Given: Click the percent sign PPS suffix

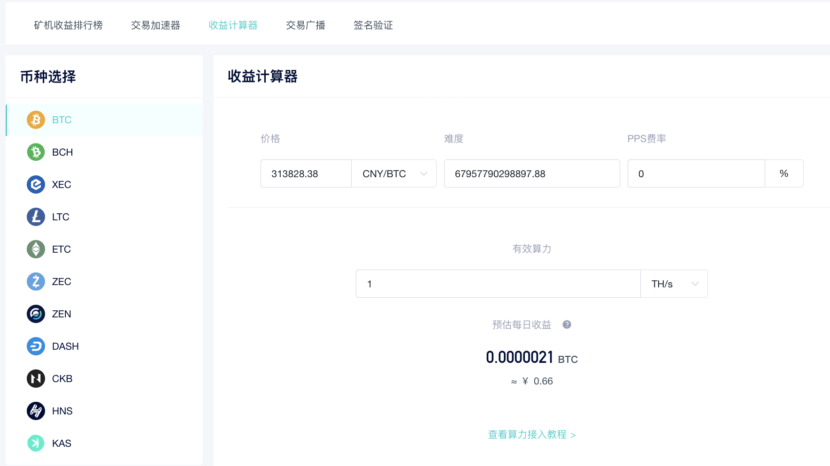Looking at the screenshot, I should click(x=784, y=173).
